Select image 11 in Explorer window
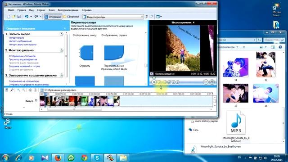This screenshot has width=288, height=162. click(x=236, y=67)
